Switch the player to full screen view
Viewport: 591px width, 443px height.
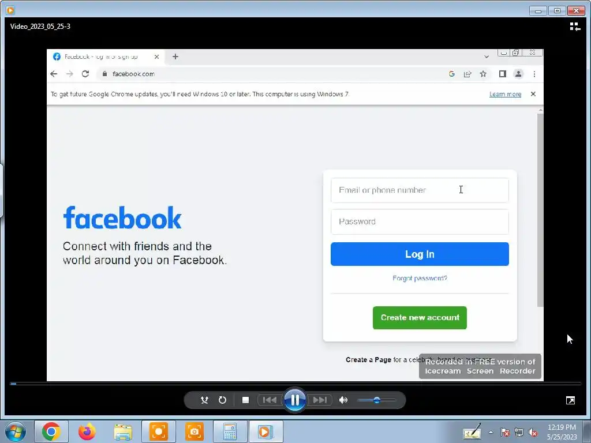(x=570, y=400)
